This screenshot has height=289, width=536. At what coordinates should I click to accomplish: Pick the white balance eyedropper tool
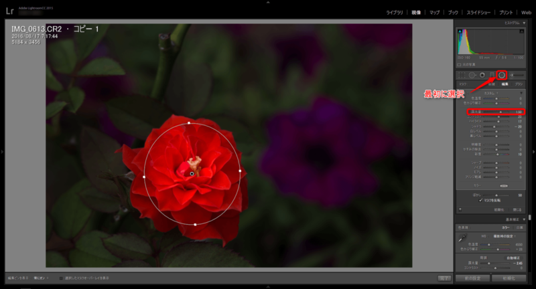[462, 237]
